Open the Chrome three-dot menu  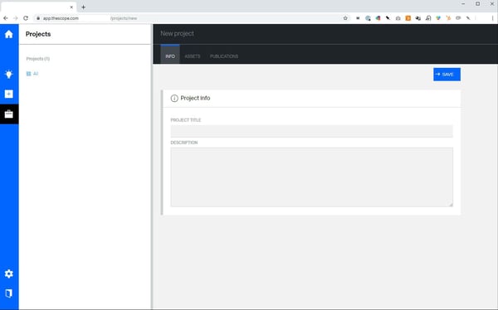tap(492, 18)
